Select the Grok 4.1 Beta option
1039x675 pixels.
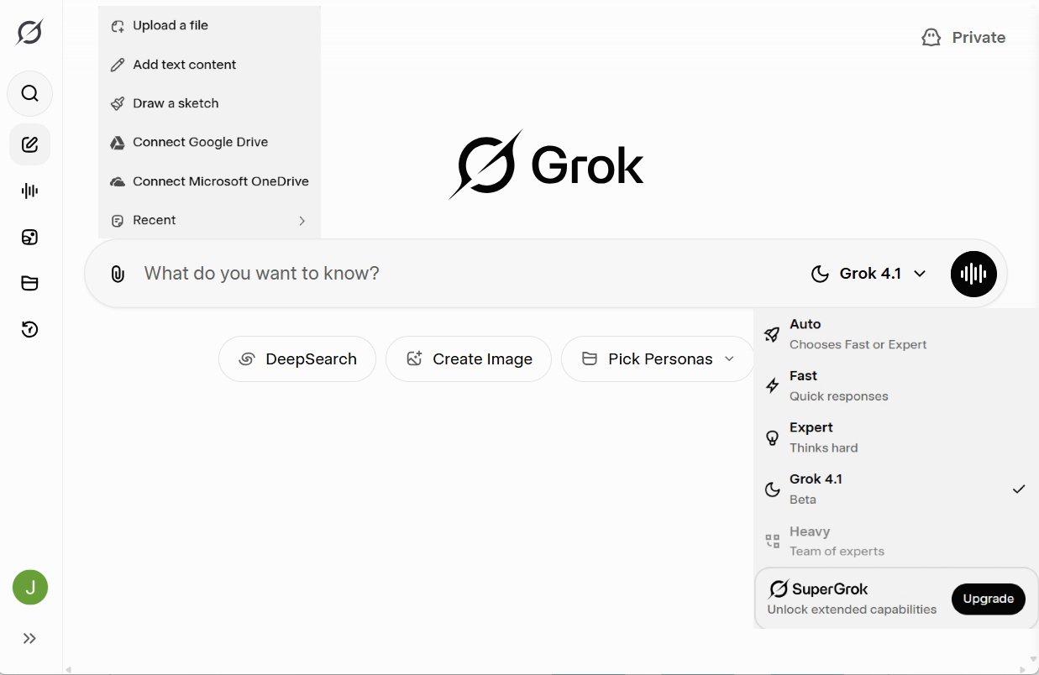point(895,489)
